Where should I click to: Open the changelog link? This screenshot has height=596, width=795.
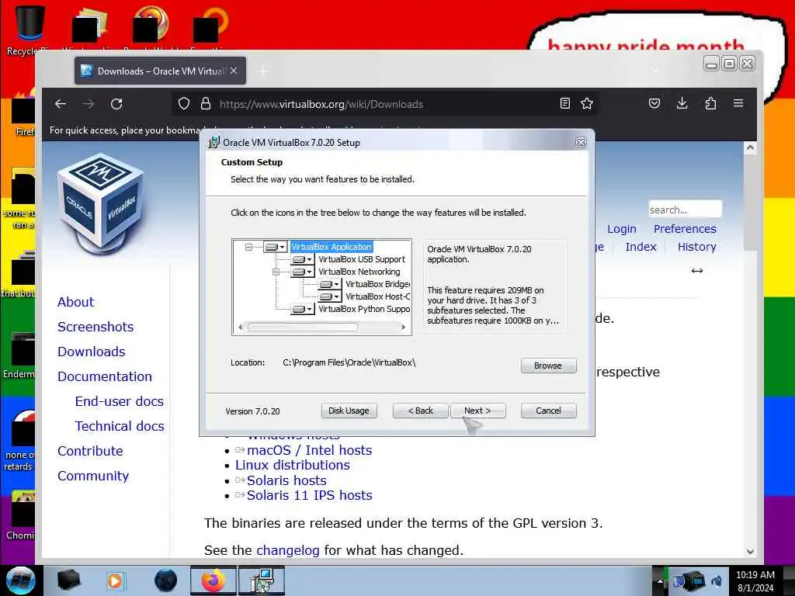288,550
